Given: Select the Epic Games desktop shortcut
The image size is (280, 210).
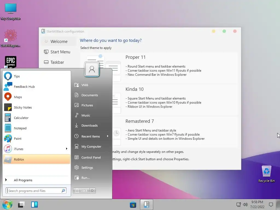Looking at the screenshot, I should click(x=11, y=62).
